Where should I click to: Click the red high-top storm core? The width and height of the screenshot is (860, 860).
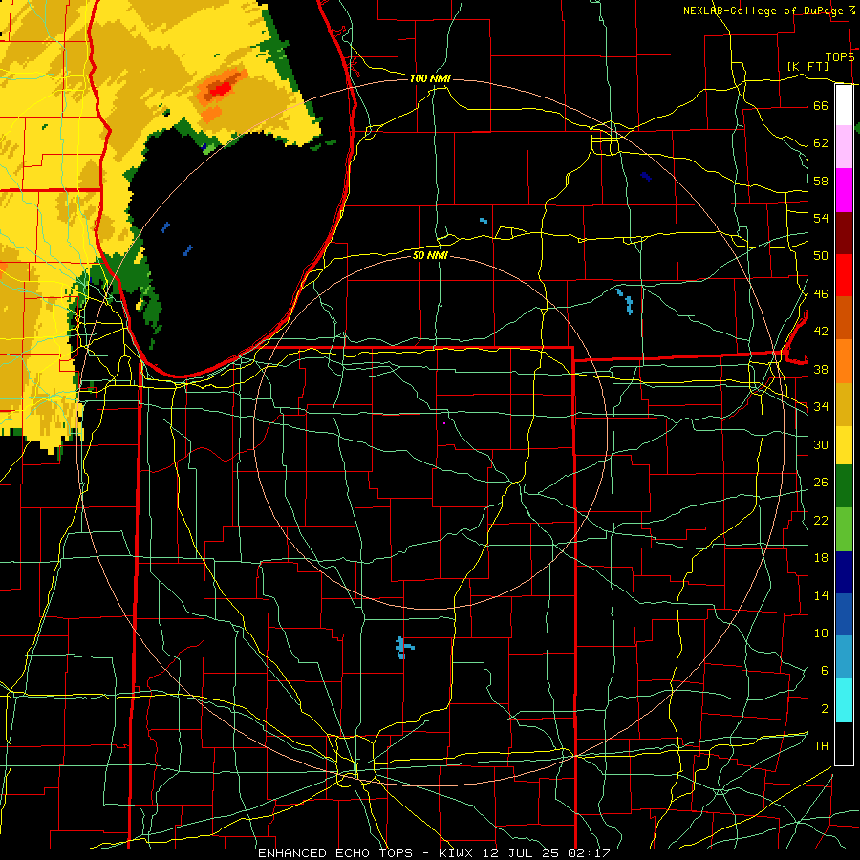[x=221, y=88]
